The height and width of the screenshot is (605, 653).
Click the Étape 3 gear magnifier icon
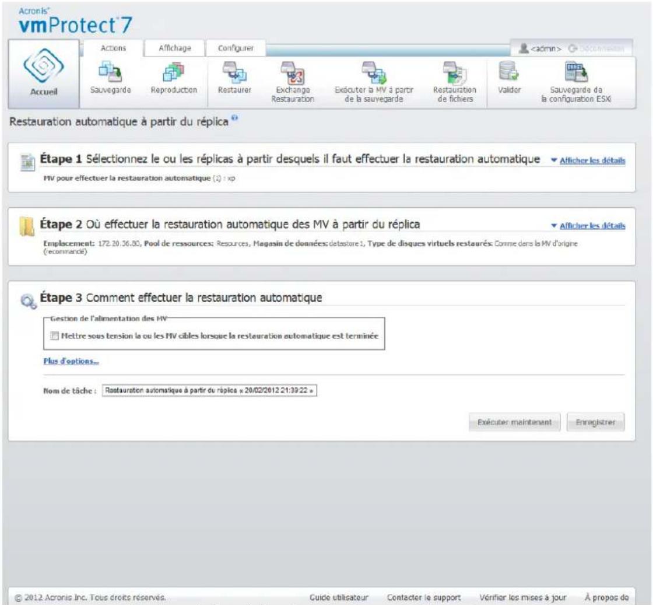(x=29, y=302)
